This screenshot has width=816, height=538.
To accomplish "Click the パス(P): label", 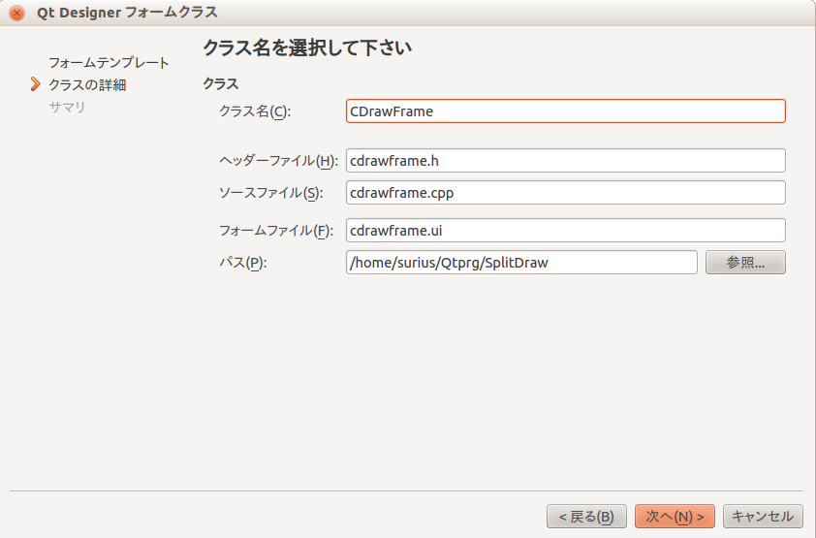I will 242,263.
